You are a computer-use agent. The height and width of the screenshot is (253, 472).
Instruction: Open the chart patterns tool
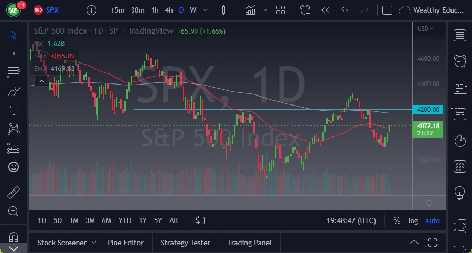(14, 129)
